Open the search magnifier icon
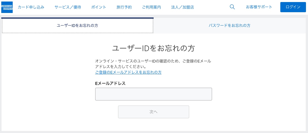Viewport: 308px width, 133px height. point(232,7)
